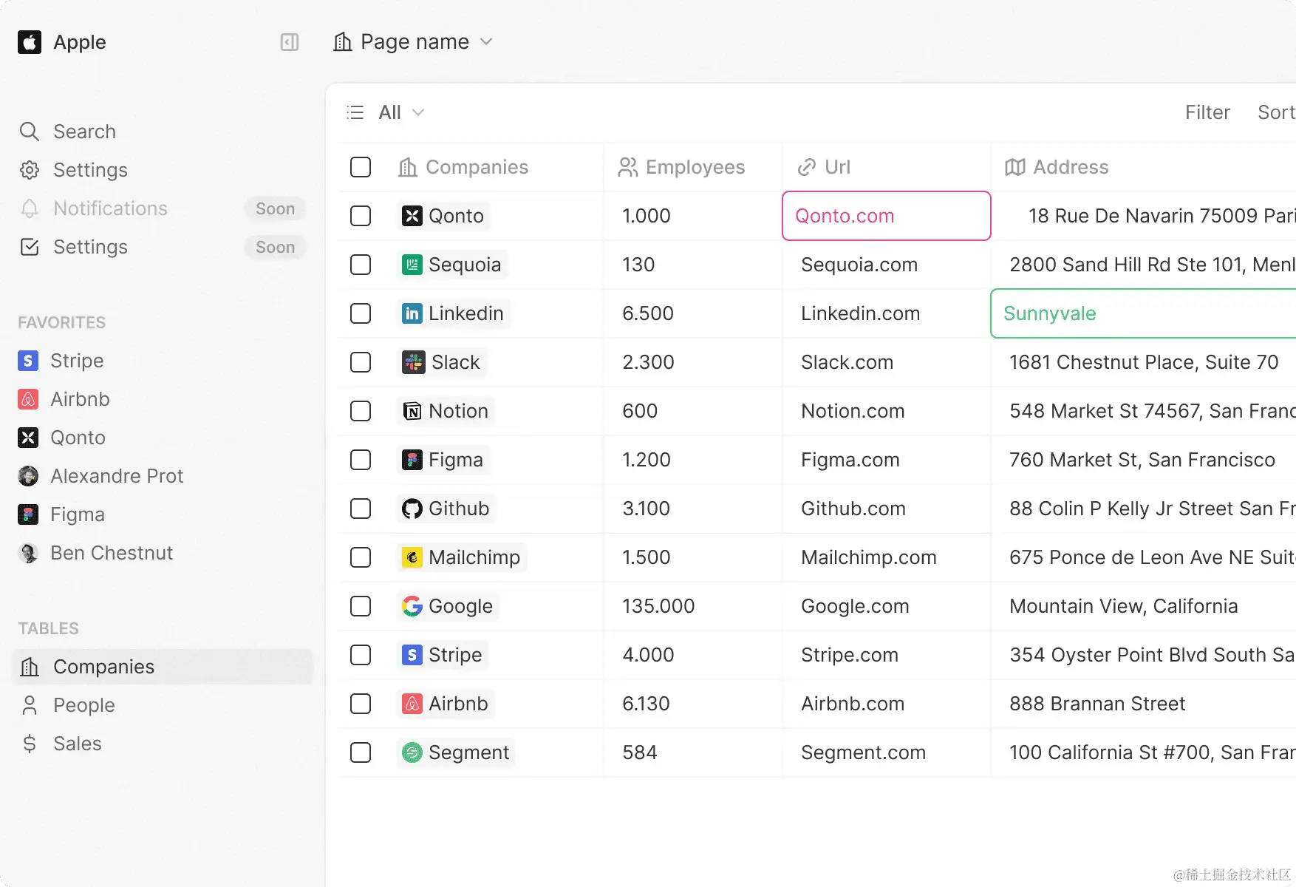Click the Figma icon in Favorites

(28, 514)
